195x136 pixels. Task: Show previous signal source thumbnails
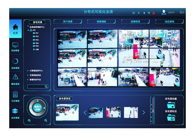[85, 113]
